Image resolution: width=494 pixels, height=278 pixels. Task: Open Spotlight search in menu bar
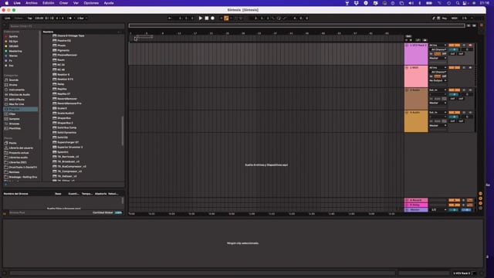pyautogui.click(x=458, y=3)
